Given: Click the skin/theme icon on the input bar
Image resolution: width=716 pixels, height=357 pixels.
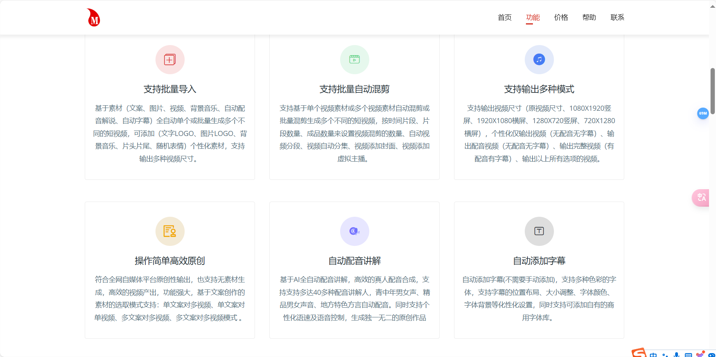Looking at the screenshot, I should (x=700, y=354).
